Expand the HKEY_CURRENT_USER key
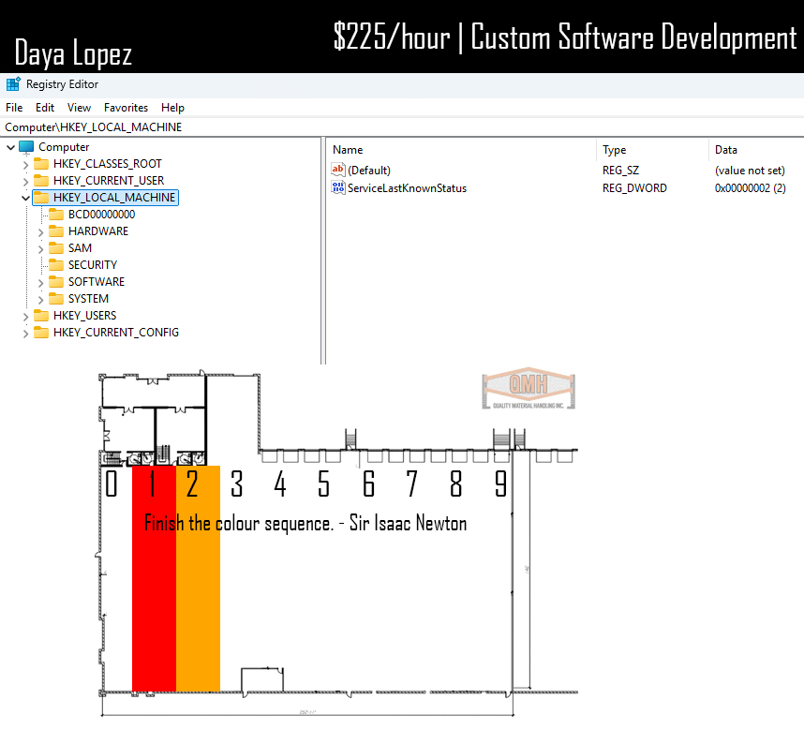 point(25,181)
